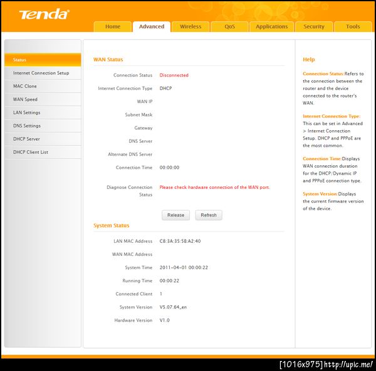This screenshot has width=376, height=371.
Task: Click Internet Connection Type help term
Action: [x=332, y=116]
